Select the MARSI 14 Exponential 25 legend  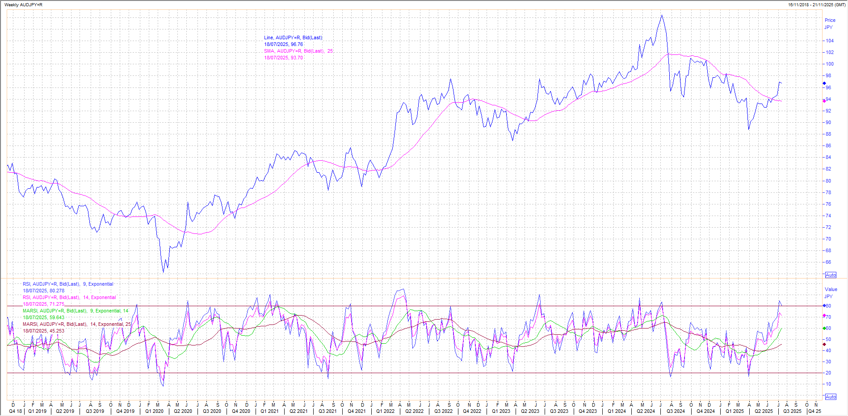point(77,324)
